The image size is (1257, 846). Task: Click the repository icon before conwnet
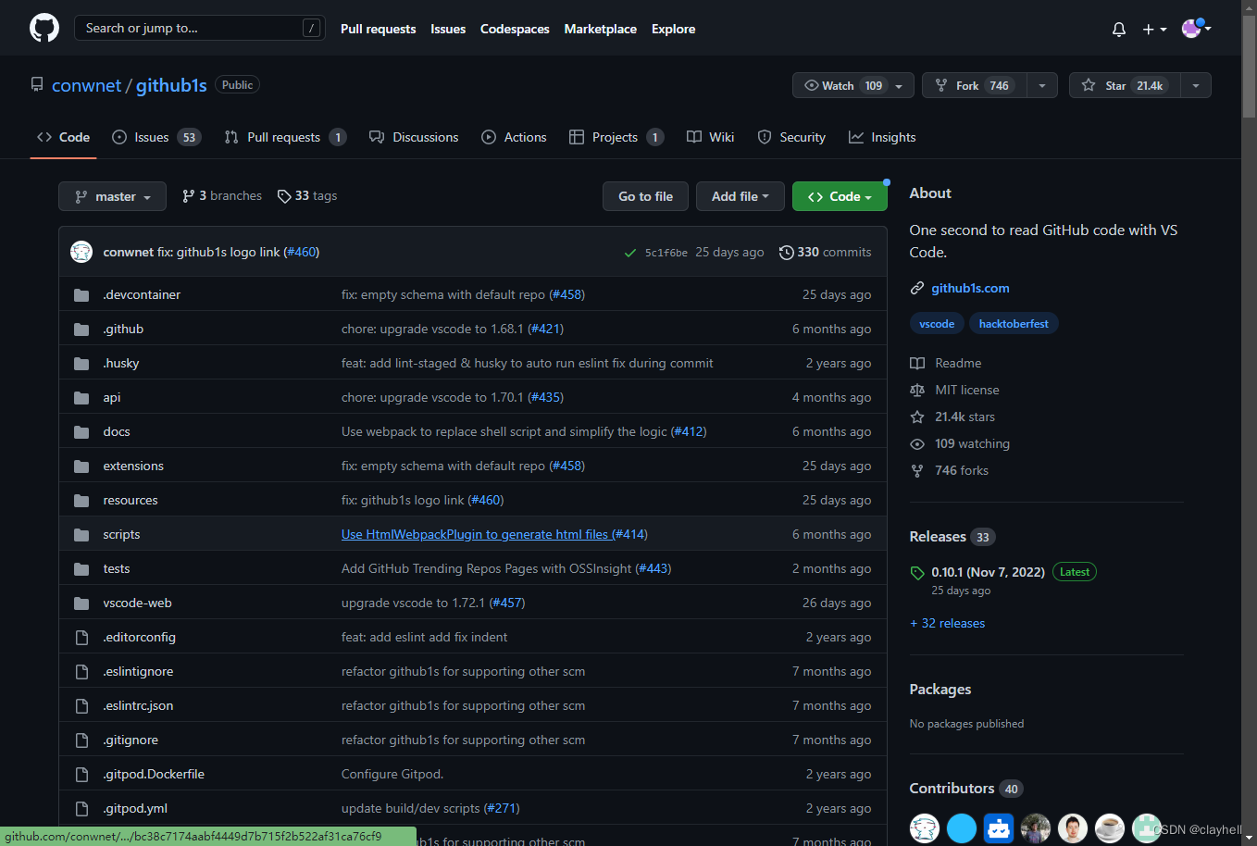[37, 85]
